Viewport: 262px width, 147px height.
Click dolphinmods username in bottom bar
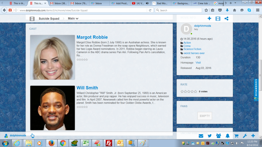click(x=18, y=136)
